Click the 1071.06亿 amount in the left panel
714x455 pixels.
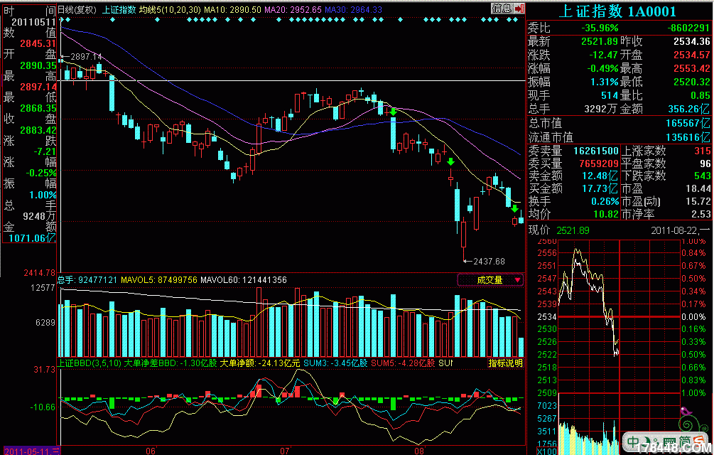(32, 238)
